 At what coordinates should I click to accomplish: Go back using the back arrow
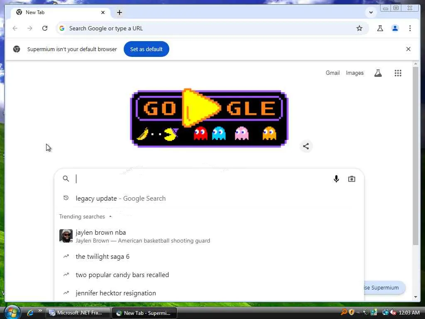pyautogui.click(x=15, y=28)
